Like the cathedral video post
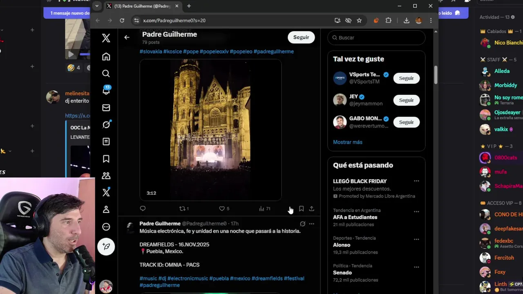Viewport: 523px width, 294px height. pyautogui.click(x=224, y=209)
